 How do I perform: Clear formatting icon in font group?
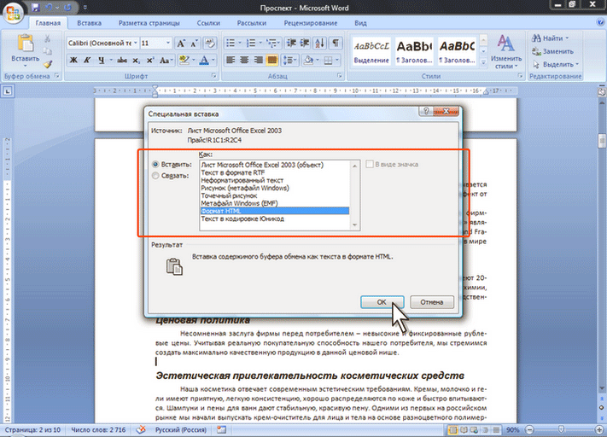coord(210,43)
